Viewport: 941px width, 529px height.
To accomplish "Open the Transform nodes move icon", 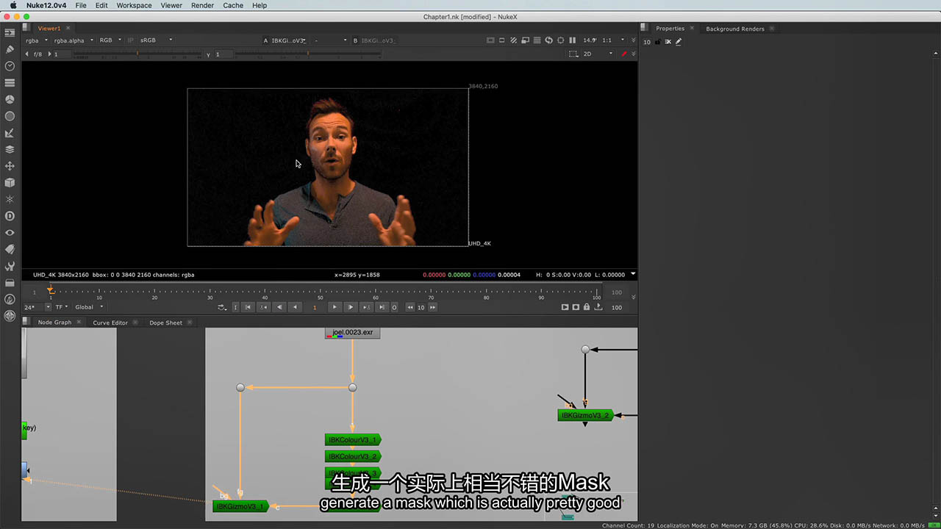I will pos(10,166).
